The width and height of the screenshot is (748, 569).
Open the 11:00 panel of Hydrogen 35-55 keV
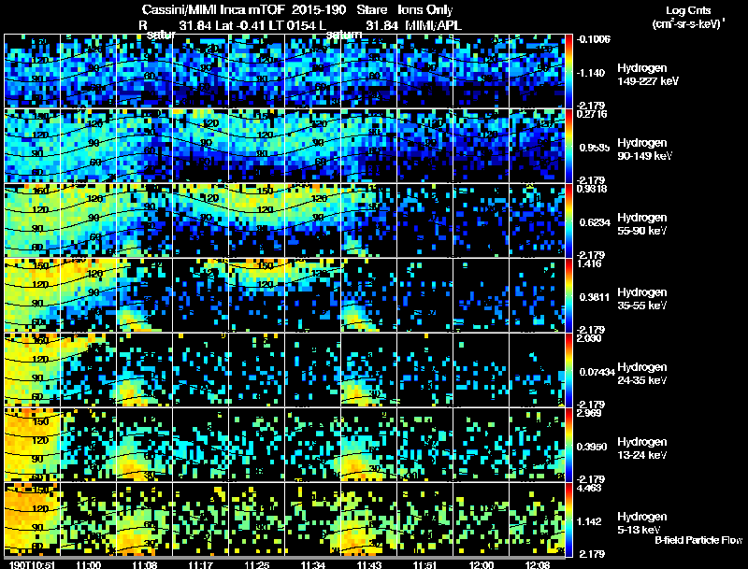click(88, 295)
